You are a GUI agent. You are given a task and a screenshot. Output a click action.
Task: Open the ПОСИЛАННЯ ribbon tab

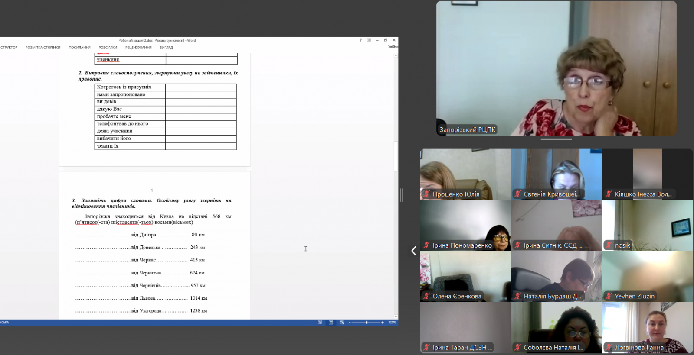tap(79, 48)
